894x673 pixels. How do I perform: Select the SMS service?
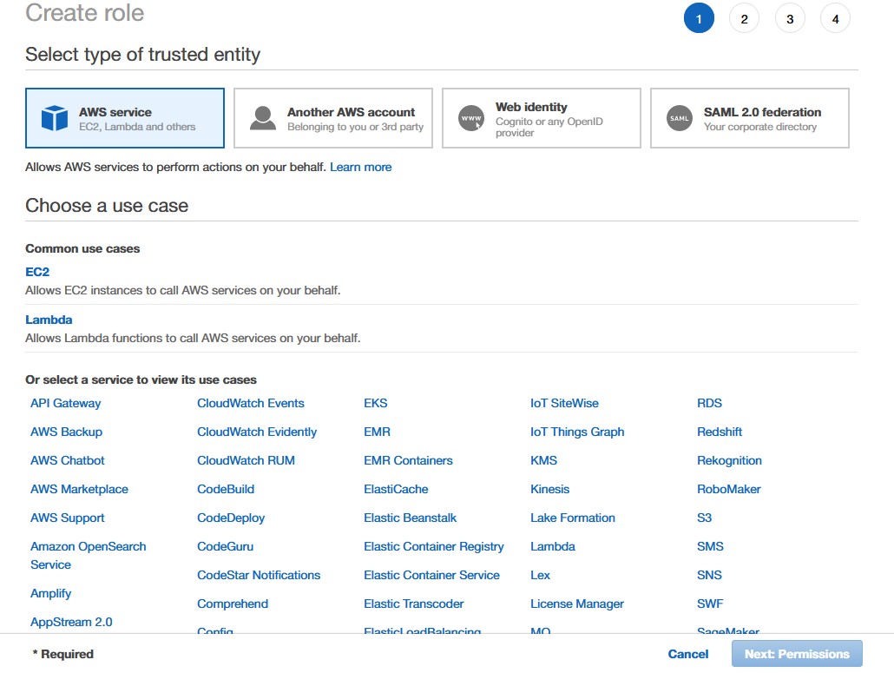coord(710,546)
